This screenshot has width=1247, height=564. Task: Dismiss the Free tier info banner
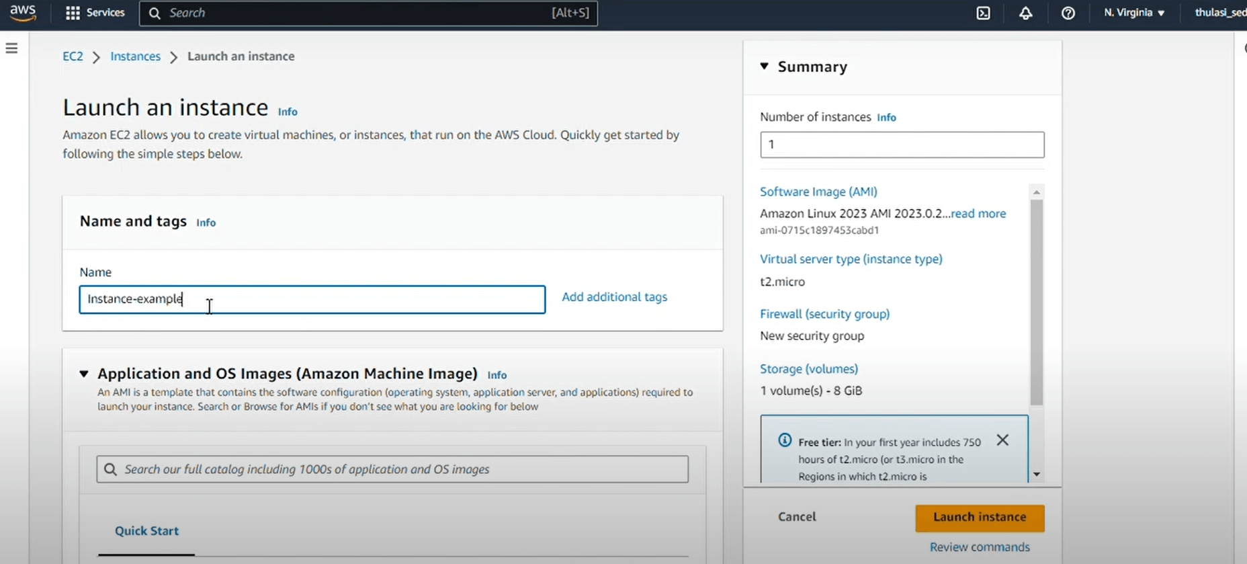[1002, 440]
